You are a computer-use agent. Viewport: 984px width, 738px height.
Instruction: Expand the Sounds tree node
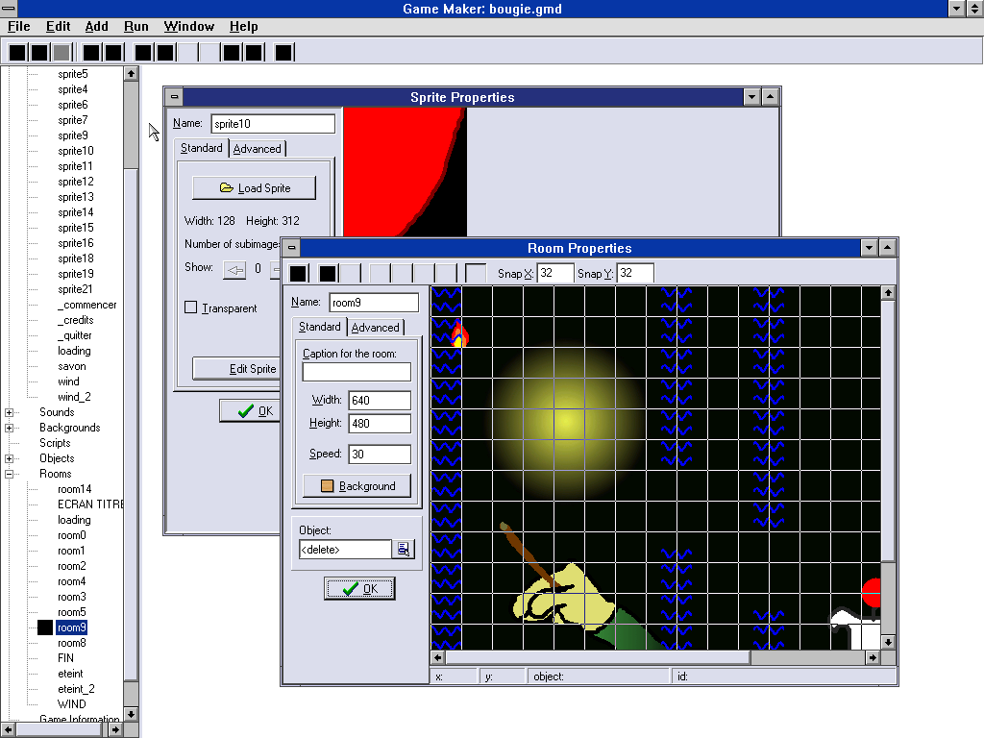pyautogui.click(x=10, y=412)
